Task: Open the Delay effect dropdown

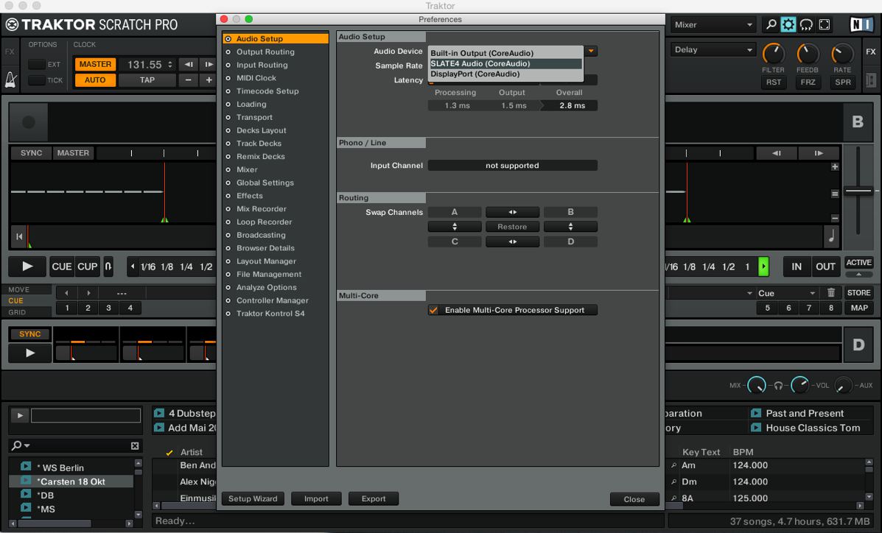Action: pyautogui.click(x=714, y=50)
